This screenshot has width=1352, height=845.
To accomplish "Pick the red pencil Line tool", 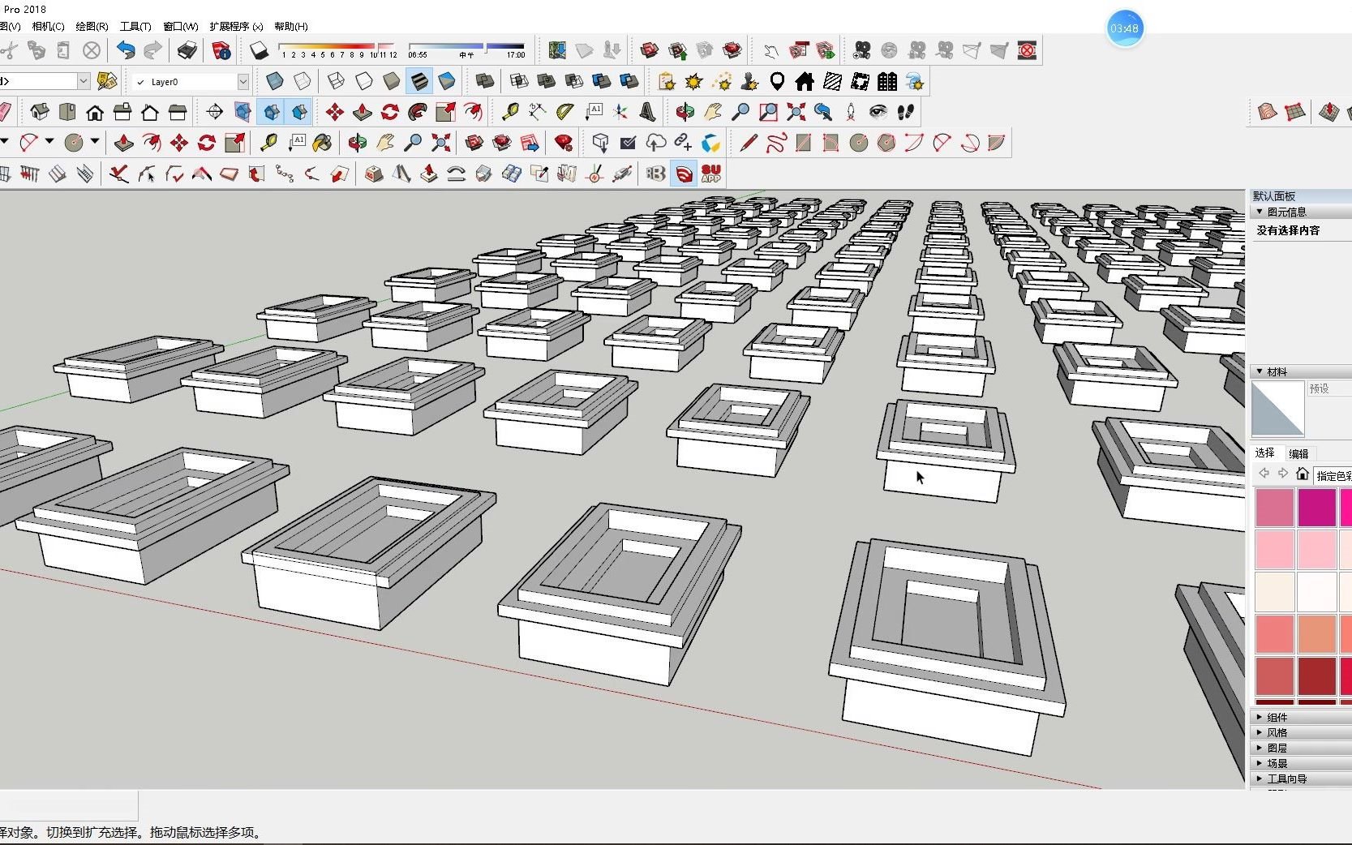I will [748, 144].
